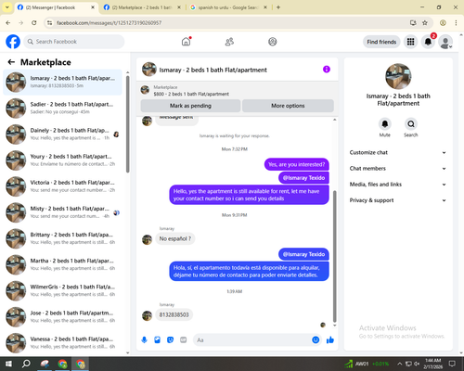Open Windows taskbar search

coord(26,364)
